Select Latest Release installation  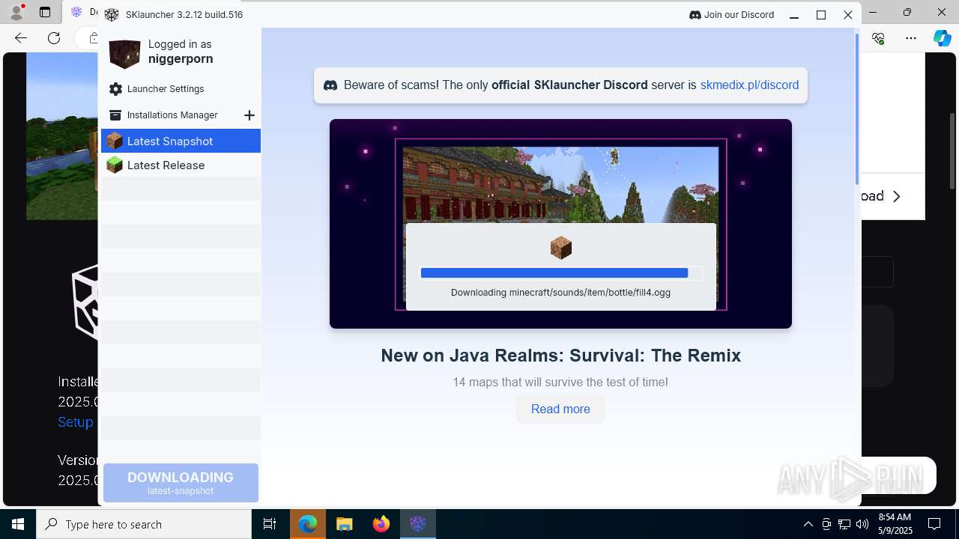click(181, 165)
